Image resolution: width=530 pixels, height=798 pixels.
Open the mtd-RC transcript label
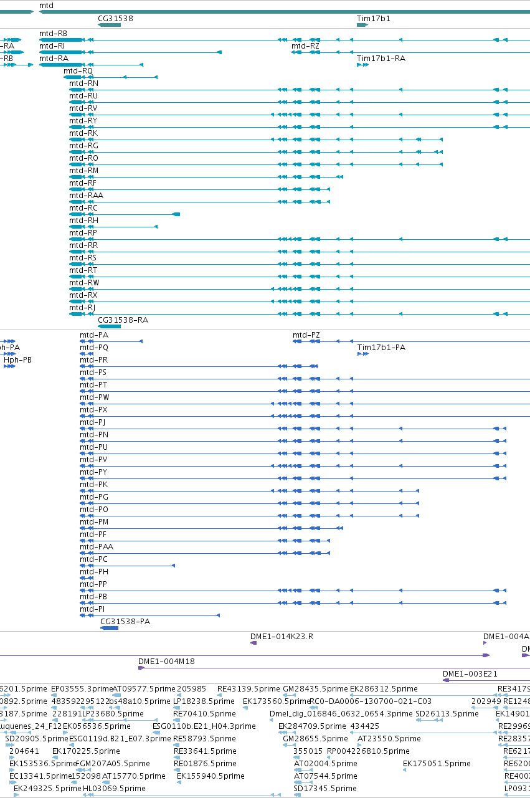pos(83,208)
